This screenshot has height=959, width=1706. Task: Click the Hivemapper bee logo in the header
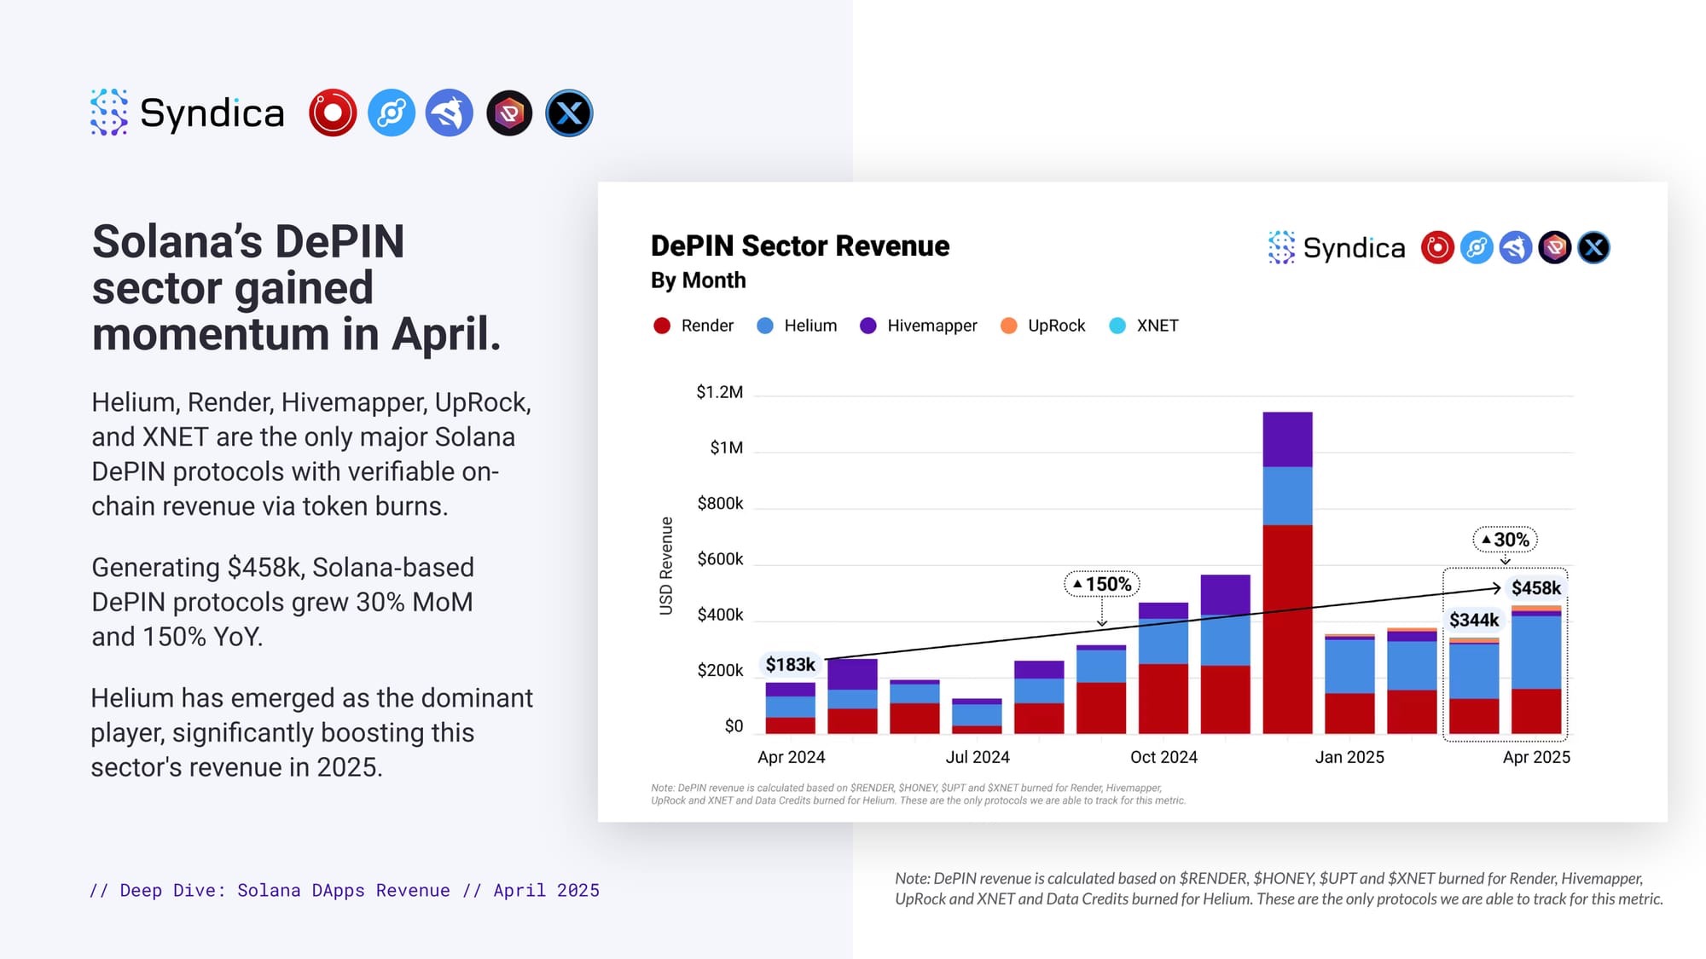click(450, 113)
